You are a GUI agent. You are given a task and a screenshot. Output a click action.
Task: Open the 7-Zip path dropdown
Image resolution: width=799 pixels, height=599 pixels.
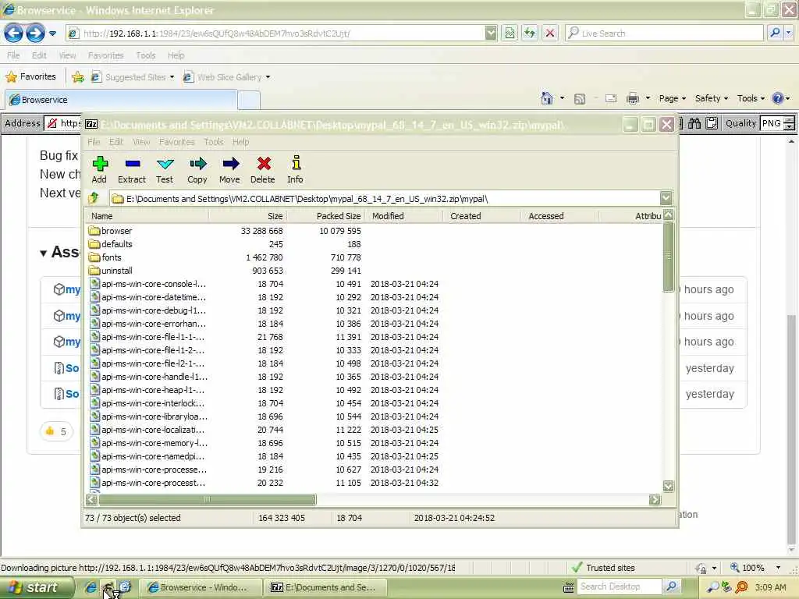tap(666, 198)
